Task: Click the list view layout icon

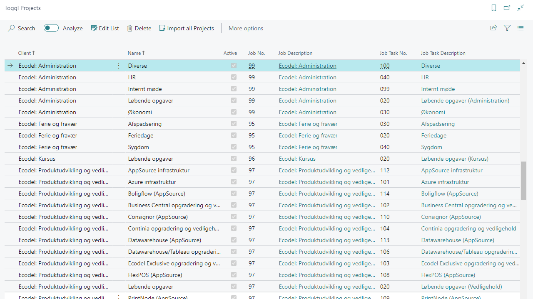Action: pos(521,28)
